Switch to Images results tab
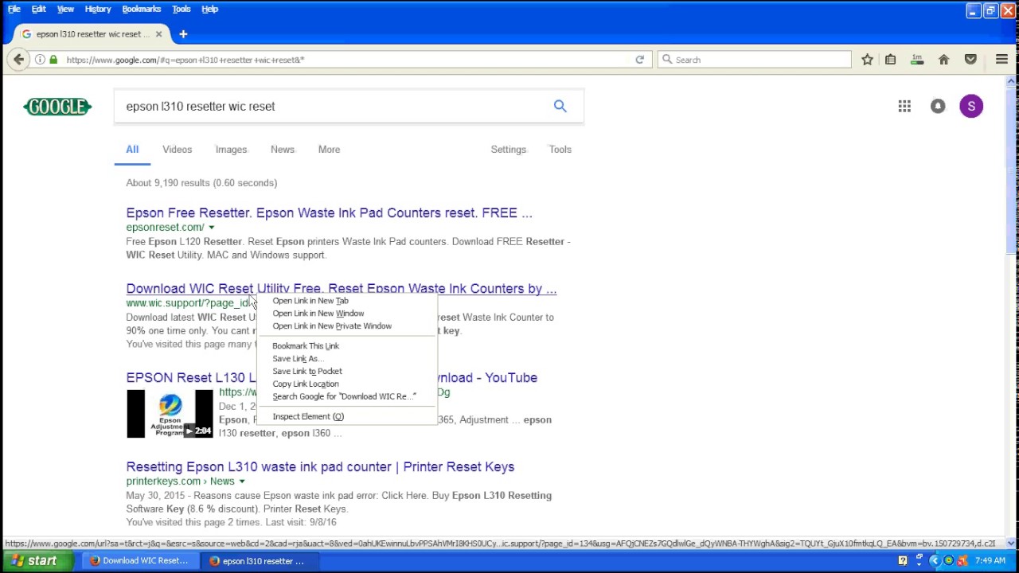 pos(231,150)
